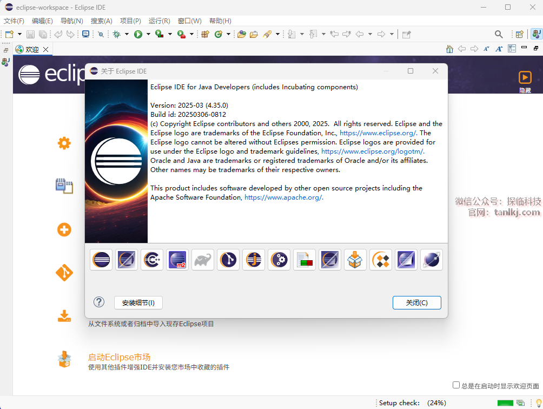This screenshot has width=543, height=409.
Task: Click the question mark help icon
Action: pos(99,302)
